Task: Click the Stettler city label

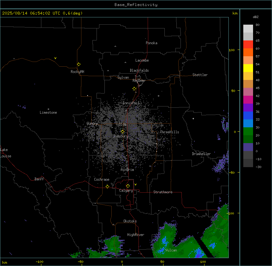Action: pyautogui.click(x=200, y=75)
